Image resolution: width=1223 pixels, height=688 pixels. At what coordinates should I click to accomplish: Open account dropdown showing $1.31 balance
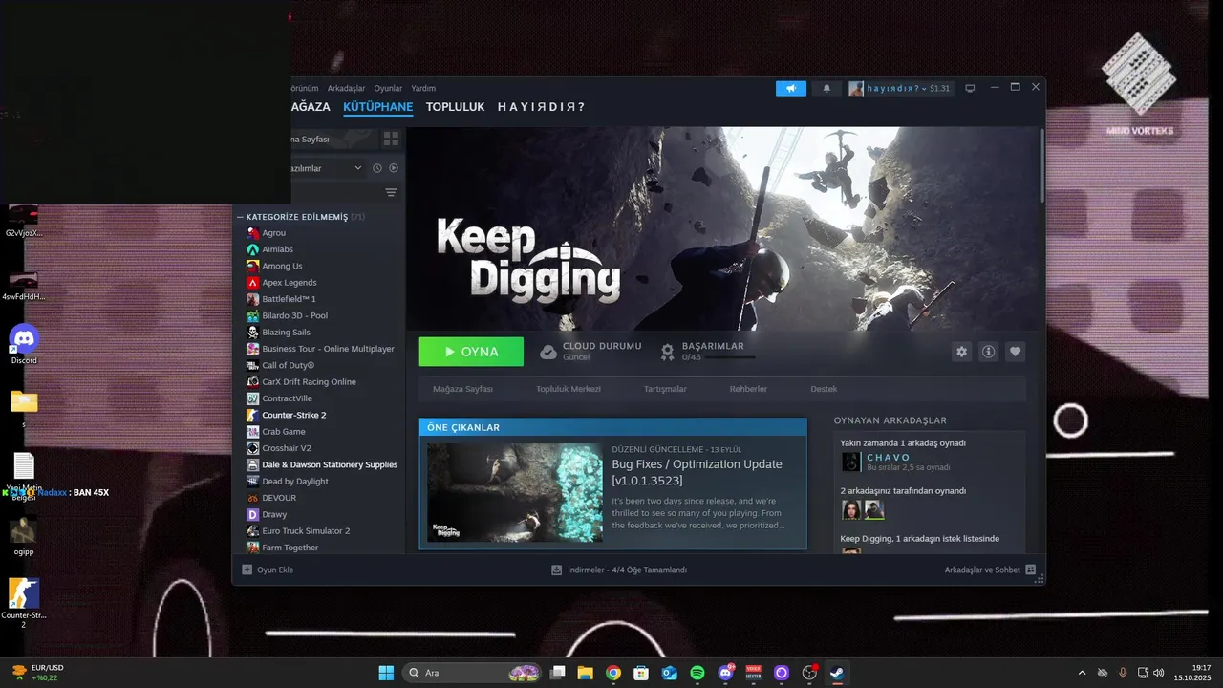pos(899,88)
